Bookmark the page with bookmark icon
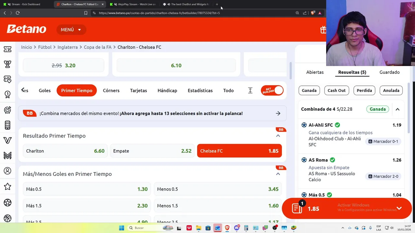This screenshot has height=233, width=415. (x=86, y=13)
